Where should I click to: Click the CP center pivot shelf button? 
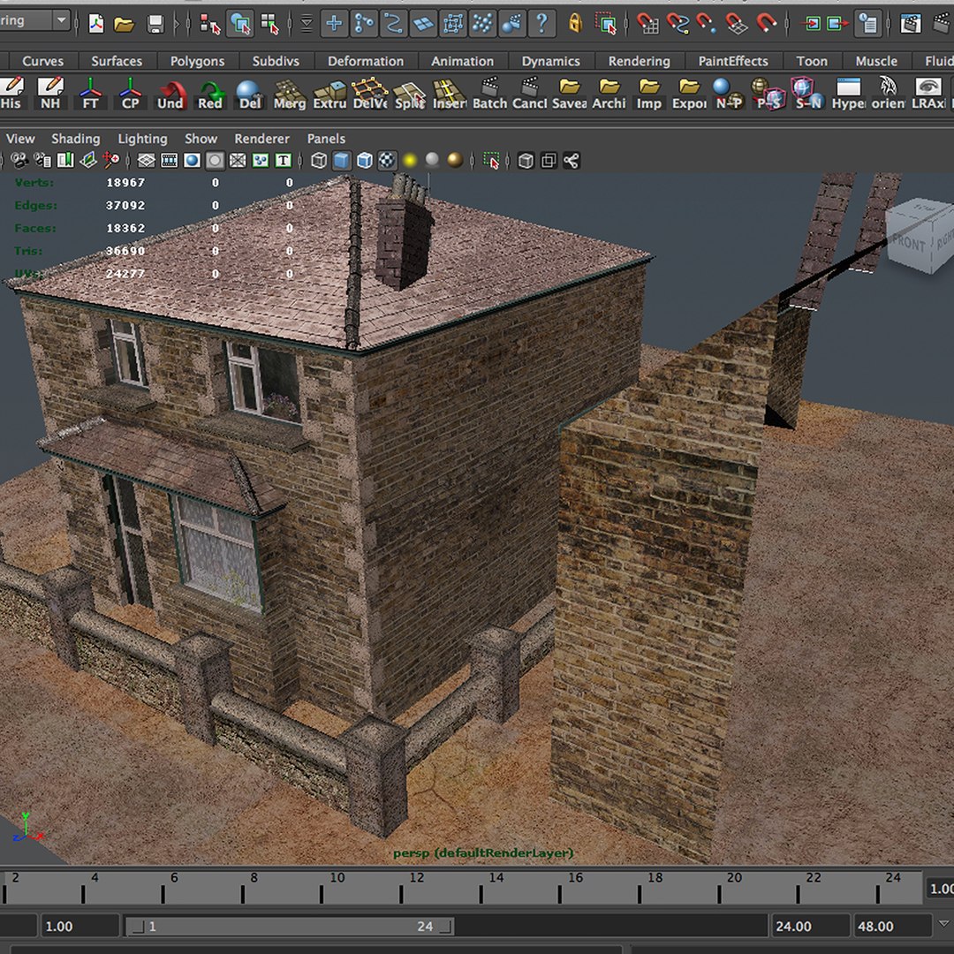click(130, 93)
